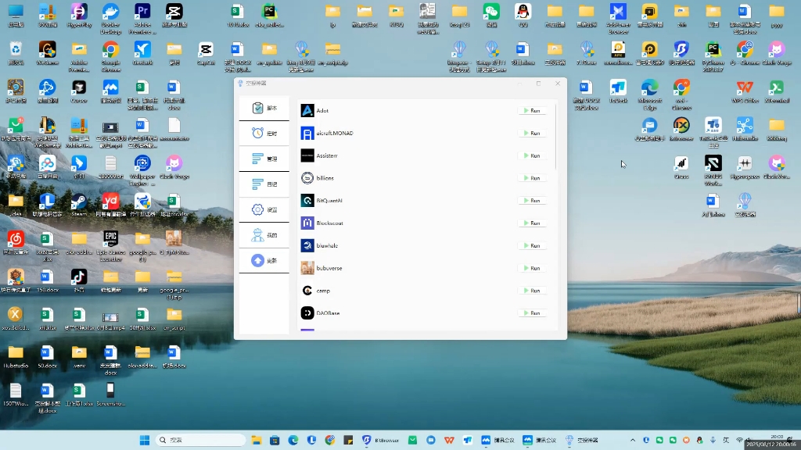Click the Adot logo icon in the list
Image resolution: width=801 pixels, height=450 pixels.
click(x=307, y=111)
